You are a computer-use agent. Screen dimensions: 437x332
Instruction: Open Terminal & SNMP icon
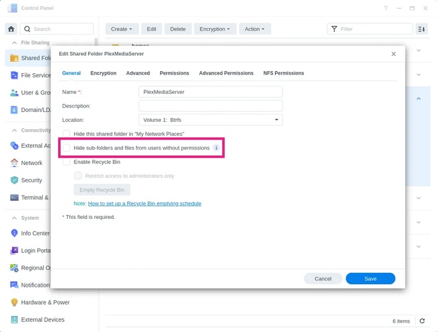tap(14, 198)
